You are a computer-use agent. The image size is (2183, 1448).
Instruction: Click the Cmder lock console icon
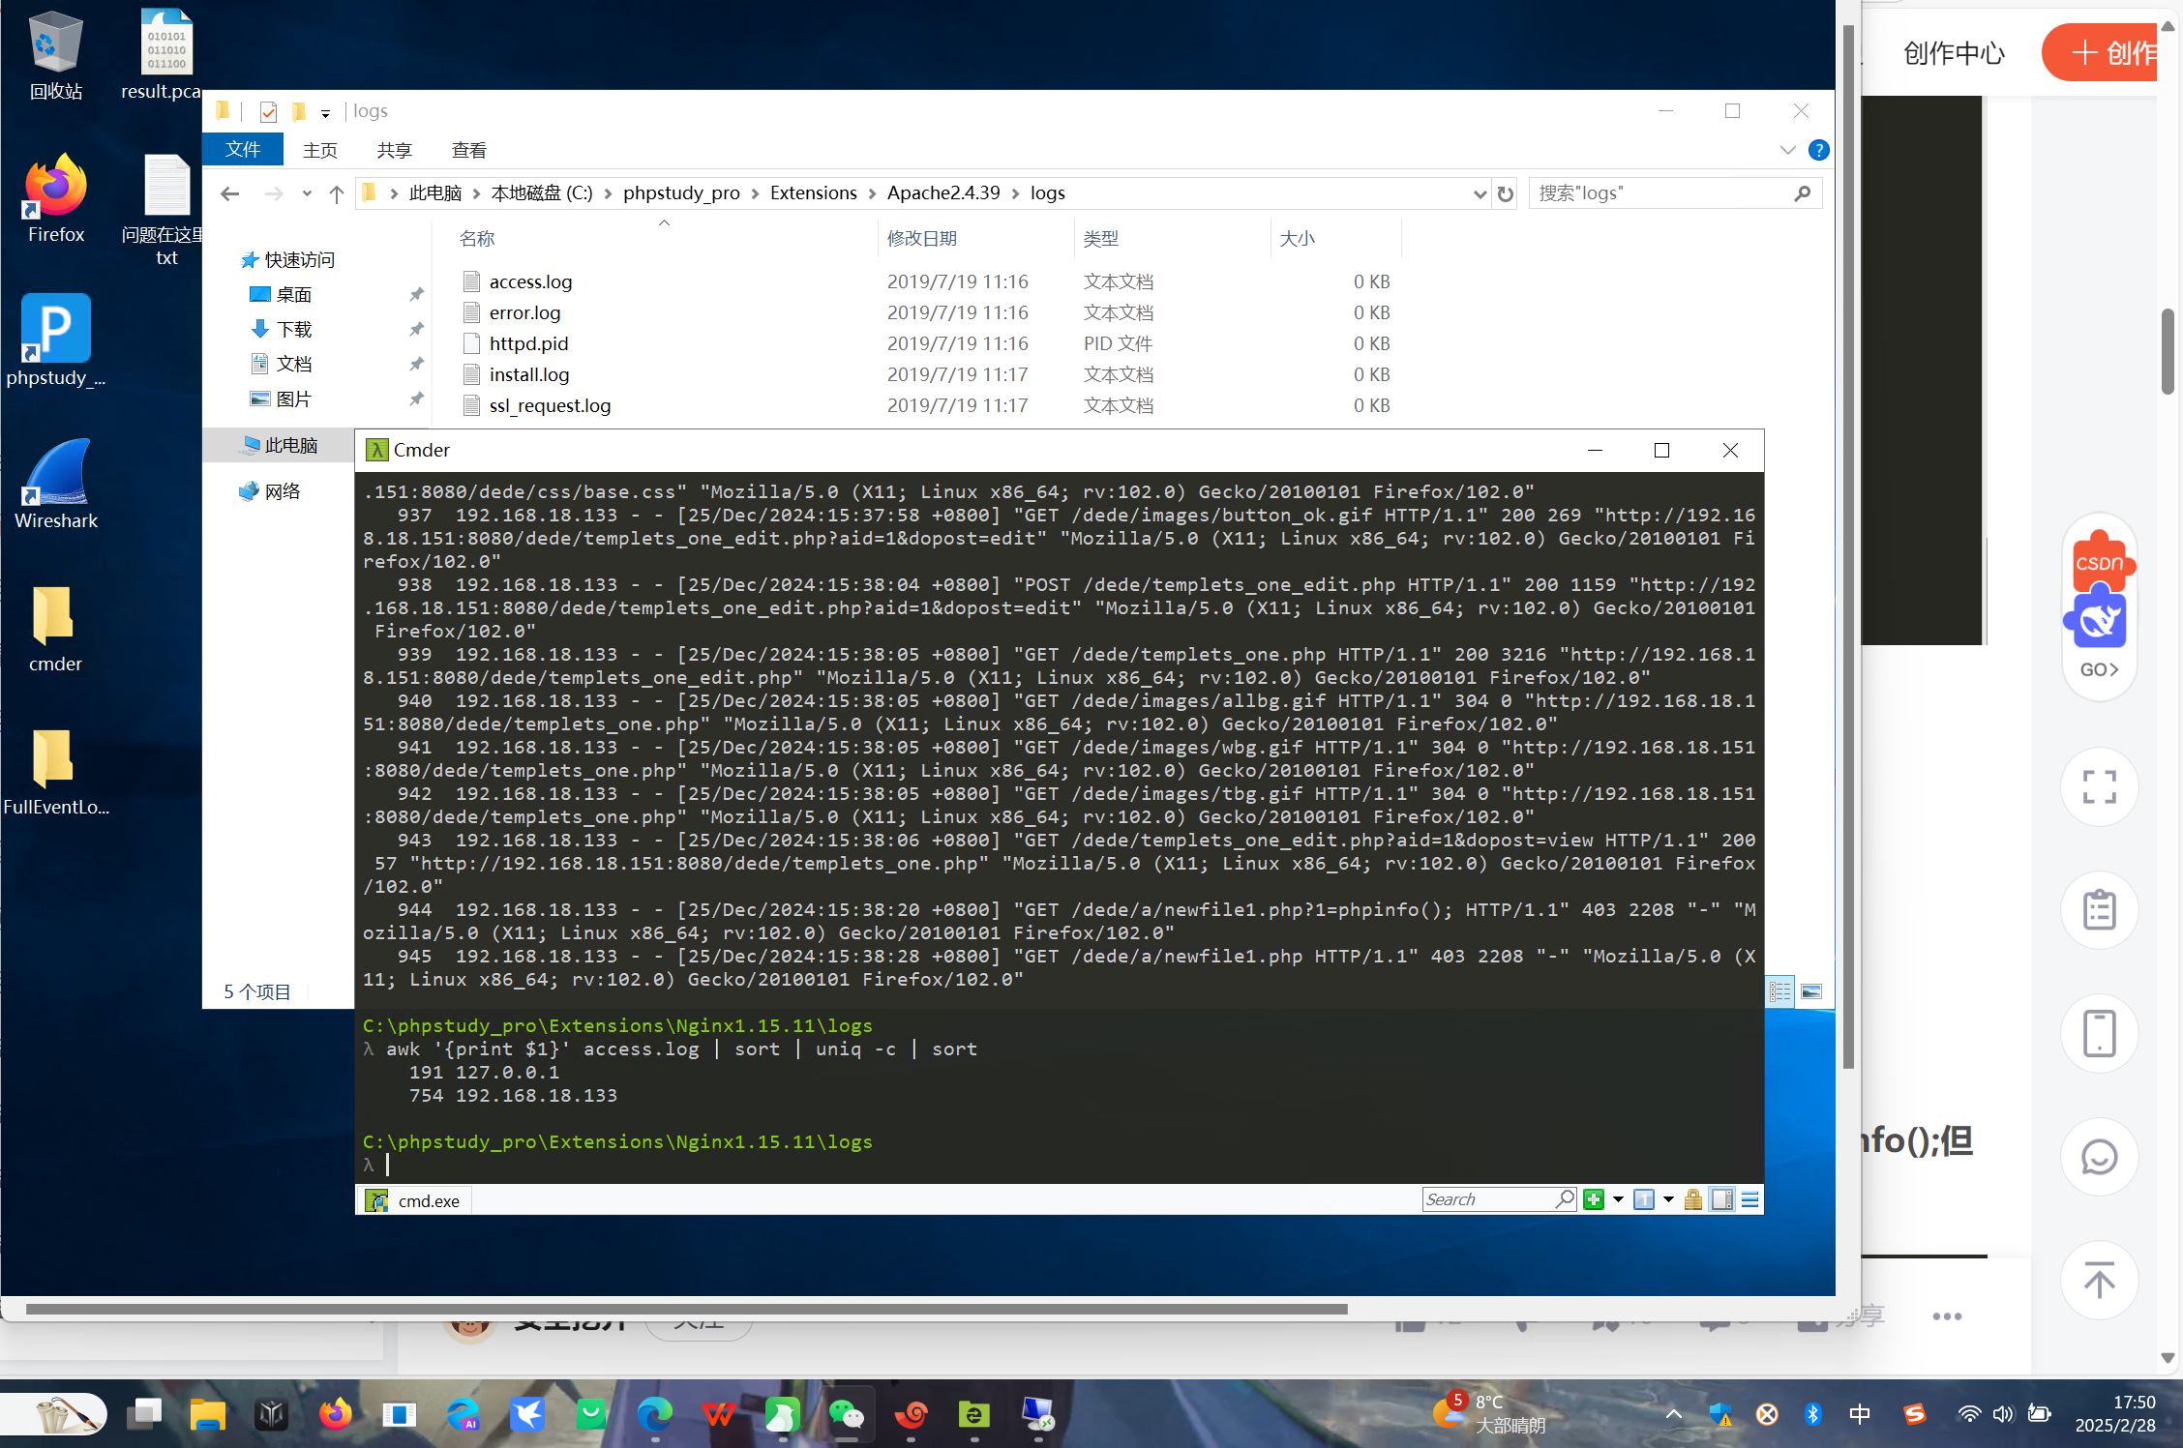pos(1692,1199)
